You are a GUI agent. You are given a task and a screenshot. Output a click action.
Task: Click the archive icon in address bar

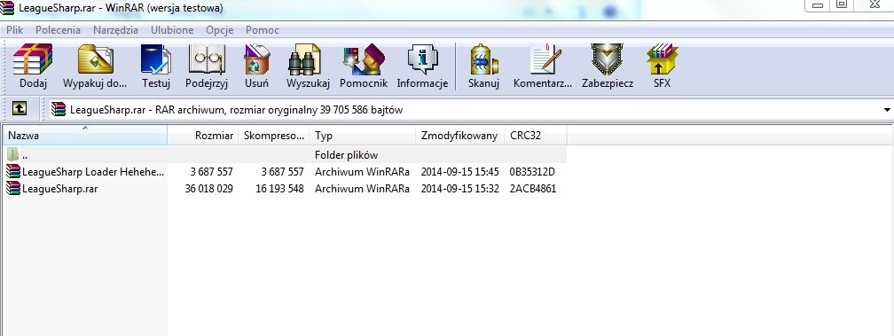pyautogui.click(x=59, y=109)
